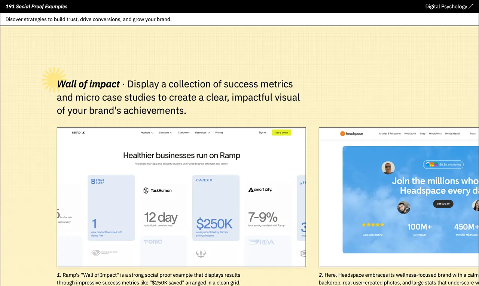Click the 611.9k meditating badge

tap(443, 164)
